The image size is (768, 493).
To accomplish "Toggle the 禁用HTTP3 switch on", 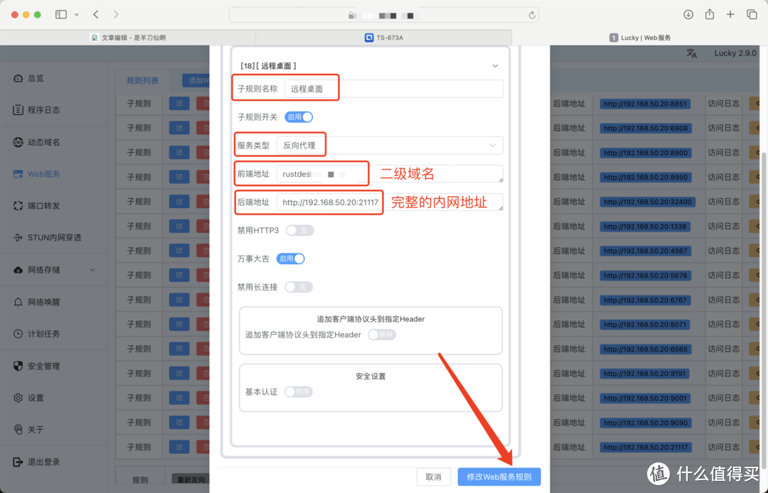I will coord(299,229).
